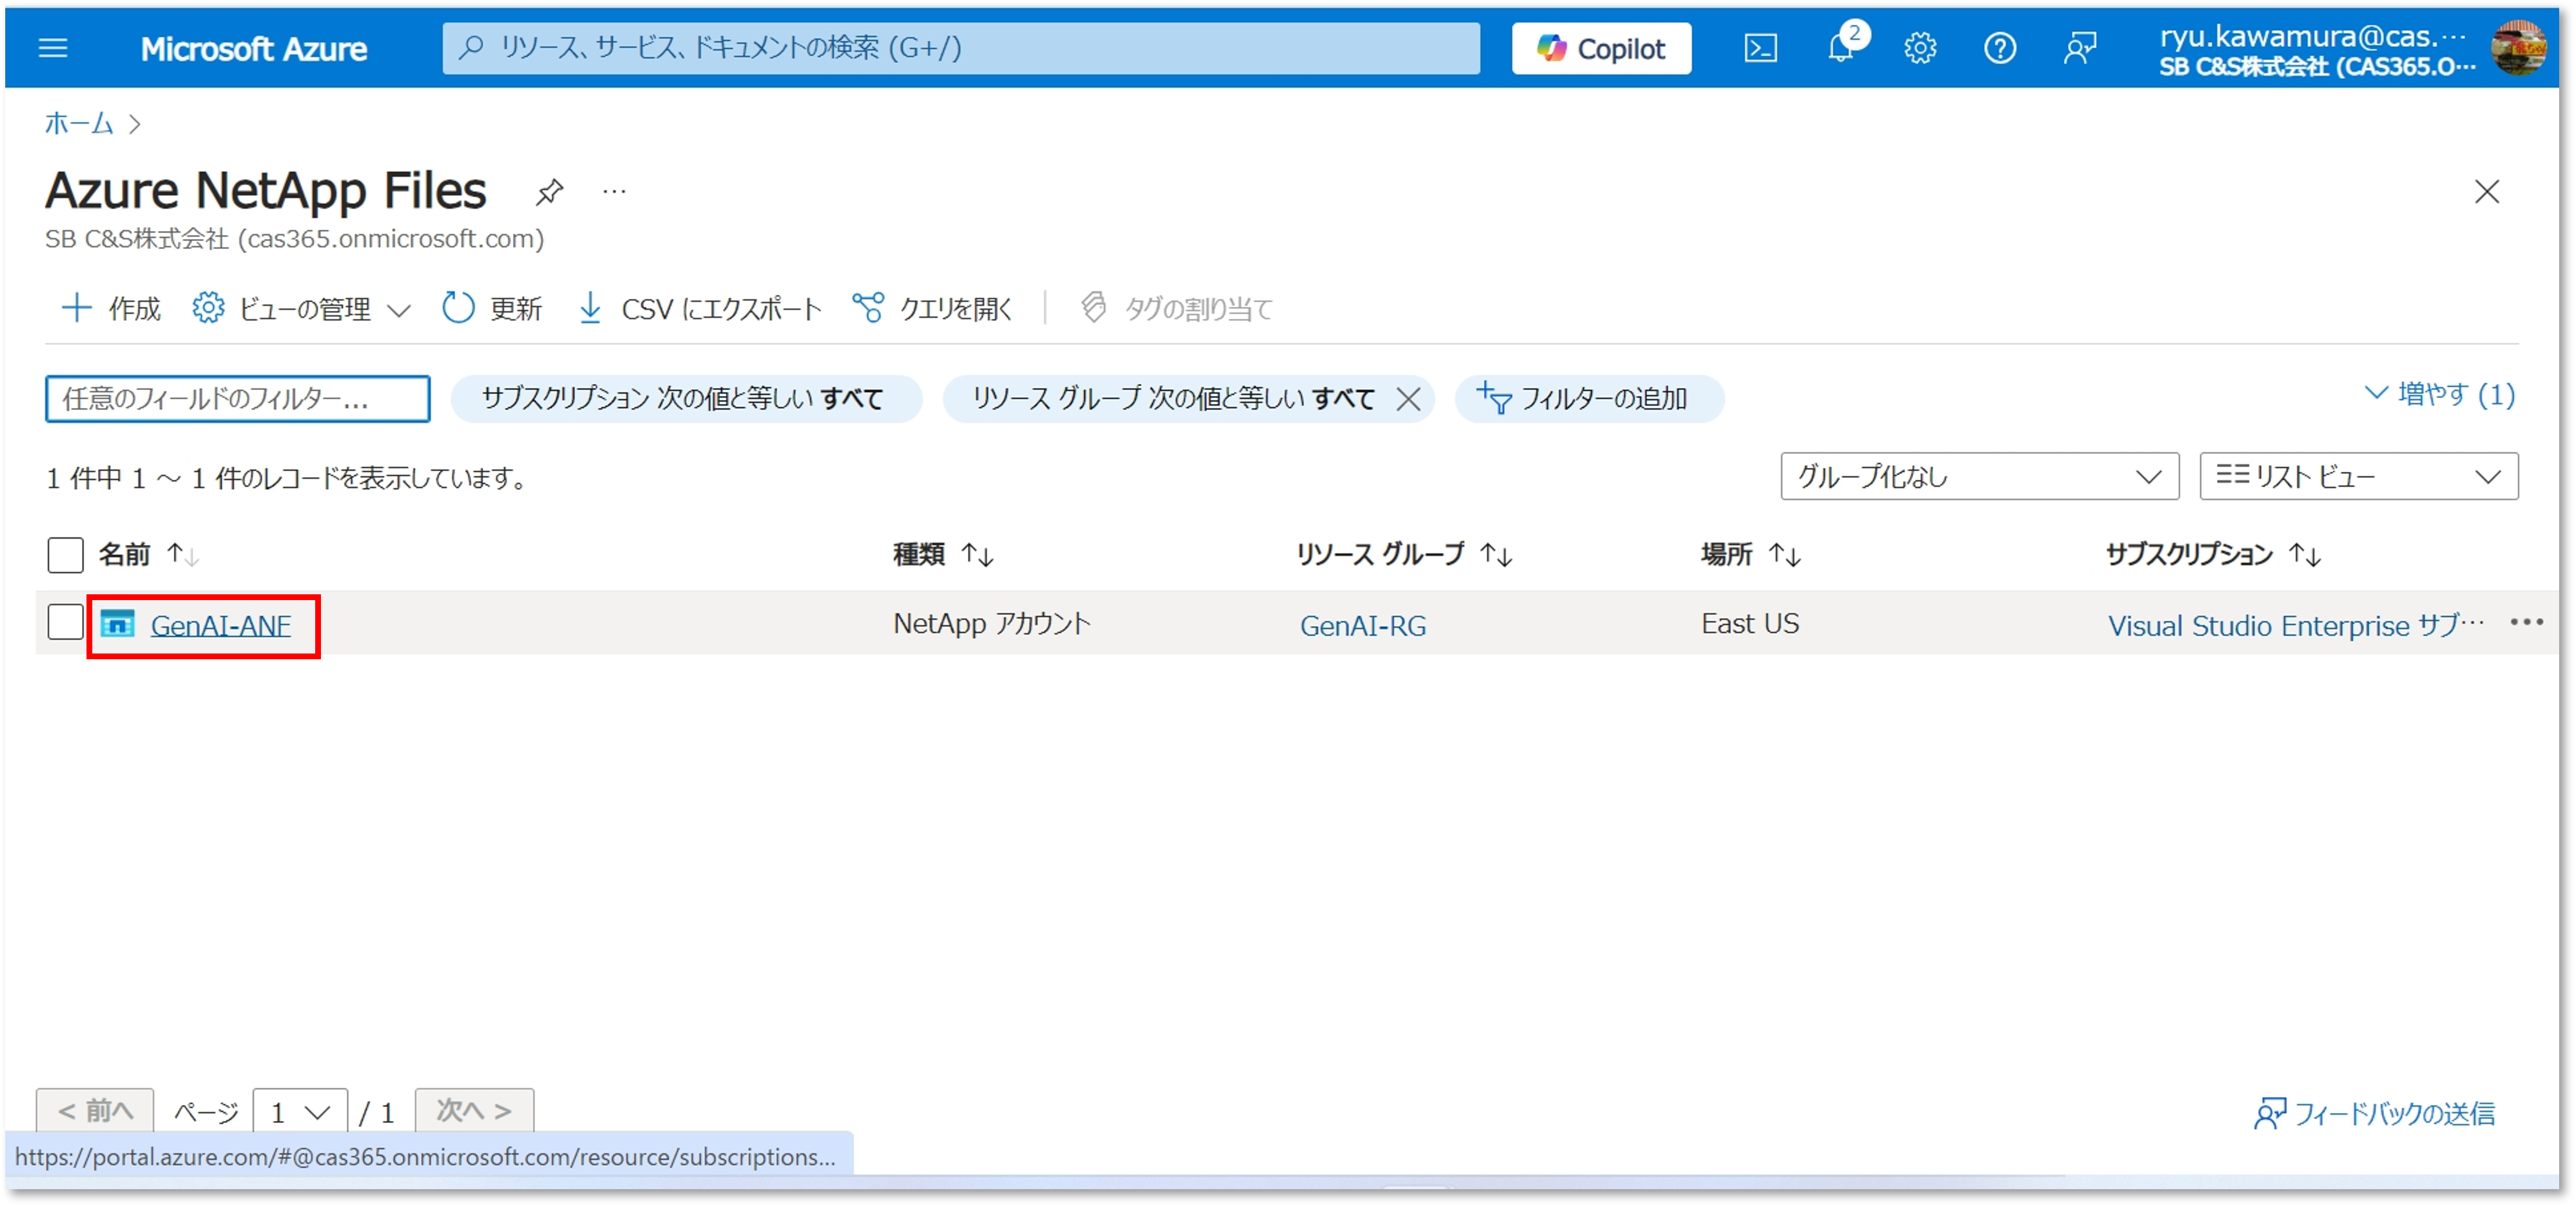Screen dimensions: 2576x1206
Task: Click the resource search box
Action: pyautogui.click(x=961, y=48)
